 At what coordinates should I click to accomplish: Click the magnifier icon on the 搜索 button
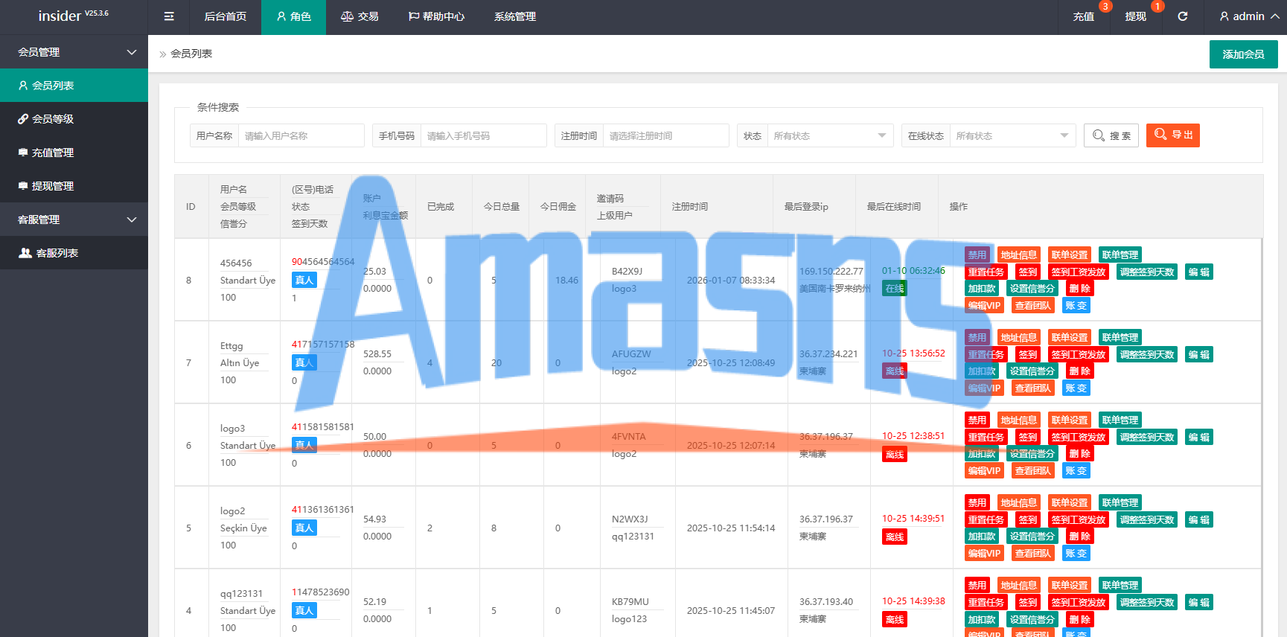(1099, 135)
